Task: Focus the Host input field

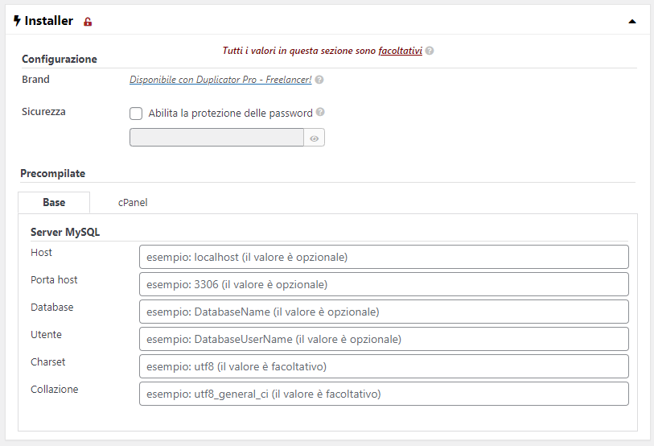Action: tap(383, 257)
